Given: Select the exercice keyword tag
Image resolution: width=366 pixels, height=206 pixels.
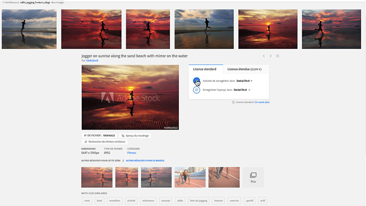Looking at the screenshot, I should click(x=234, y=201).
